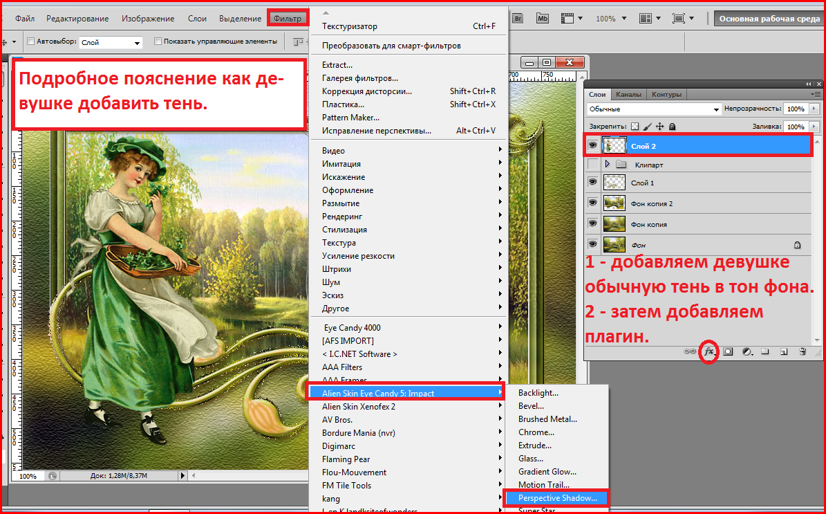Delete the layer with the trash icon
826x514 pixels.
[x=802, y=351]
